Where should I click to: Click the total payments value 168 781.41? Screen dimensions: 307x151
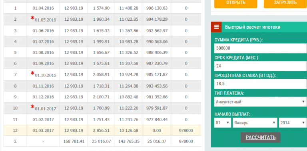74,141
